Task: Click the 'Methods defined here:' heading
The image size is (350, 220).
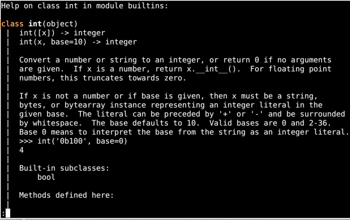Action: 66,195
